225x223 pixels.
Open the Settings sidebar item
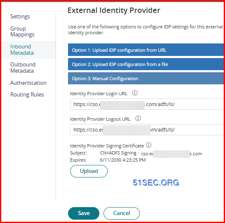click(20, 17)
